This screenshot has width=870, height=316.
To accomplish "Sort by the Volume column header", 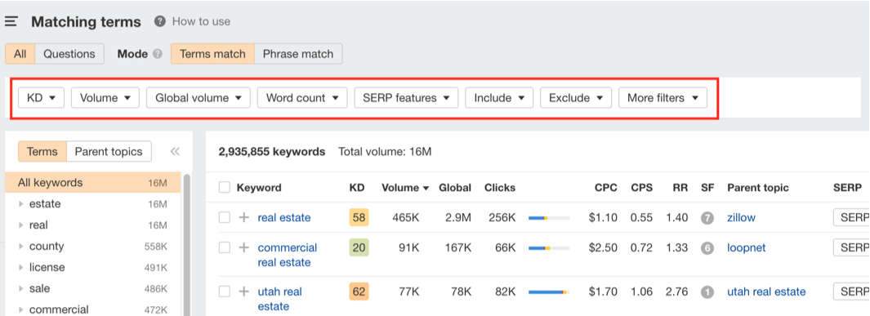I will click(x=405, y=187).
